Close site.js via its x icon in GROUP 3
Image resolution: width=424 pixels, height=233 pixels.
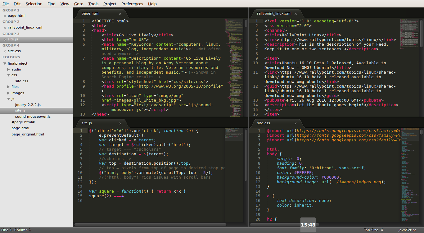[4, 39]
